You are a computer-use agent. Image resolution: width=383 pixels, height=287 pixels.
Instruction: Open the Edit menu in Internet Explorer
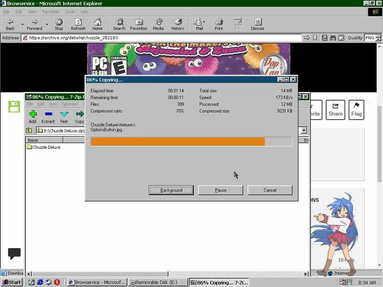point(19,12)
